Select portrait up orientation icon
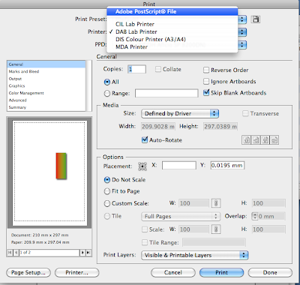The width and height of the screenshot is (300, 285). coord(246,140)
